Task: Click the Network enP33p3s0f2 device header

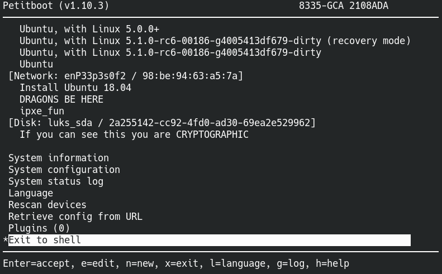Action: [x=126, y=76]
